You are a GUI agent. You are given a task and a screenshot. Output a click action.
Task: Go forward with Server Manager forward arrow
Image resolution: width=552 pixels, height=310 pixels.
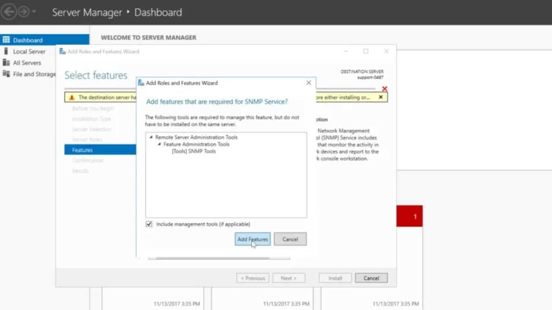(x=24, y=12)
